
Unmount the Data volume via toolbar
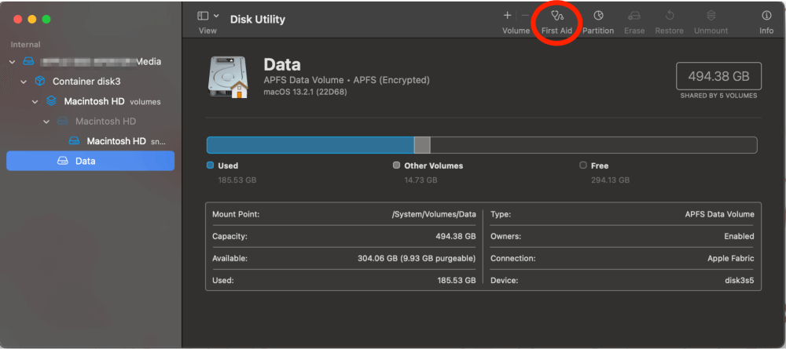pyautogui.click(x=711, y=16)
